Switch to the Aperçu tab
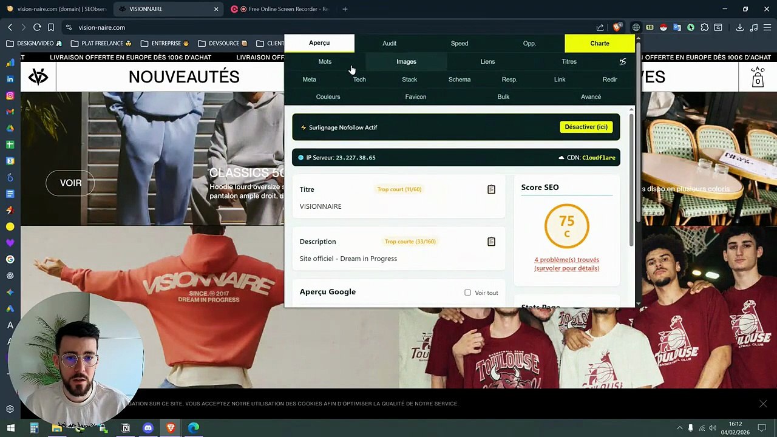The height and width of the screenshot is (437, 777). 319,43
